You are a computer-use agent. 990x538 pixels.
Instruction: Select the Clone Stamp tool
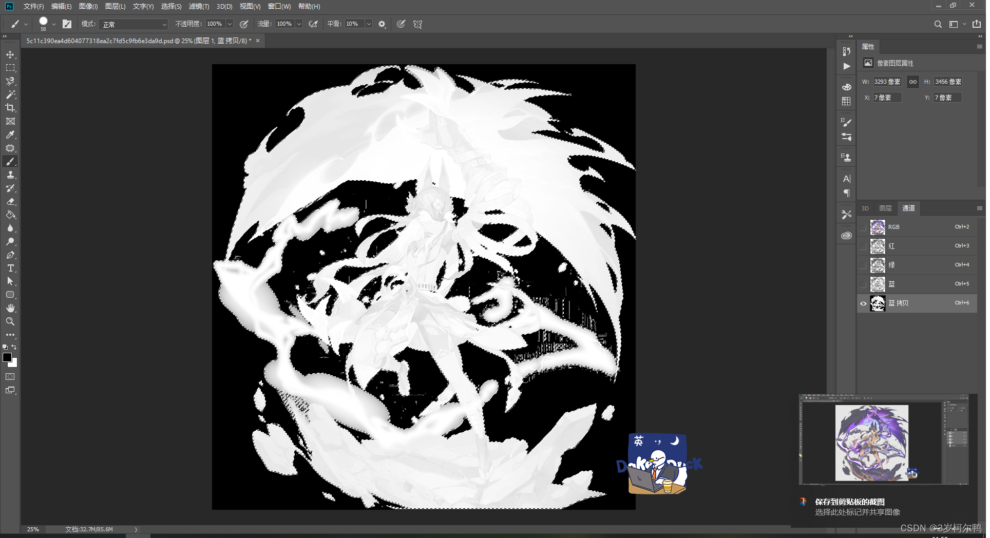point(10,175)
